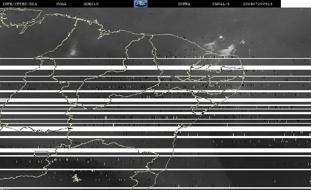Click the small bright cloud streak right of cluster
Image resolution: width=311 pixels, height=190 pixels.
(x=243, y=42)
